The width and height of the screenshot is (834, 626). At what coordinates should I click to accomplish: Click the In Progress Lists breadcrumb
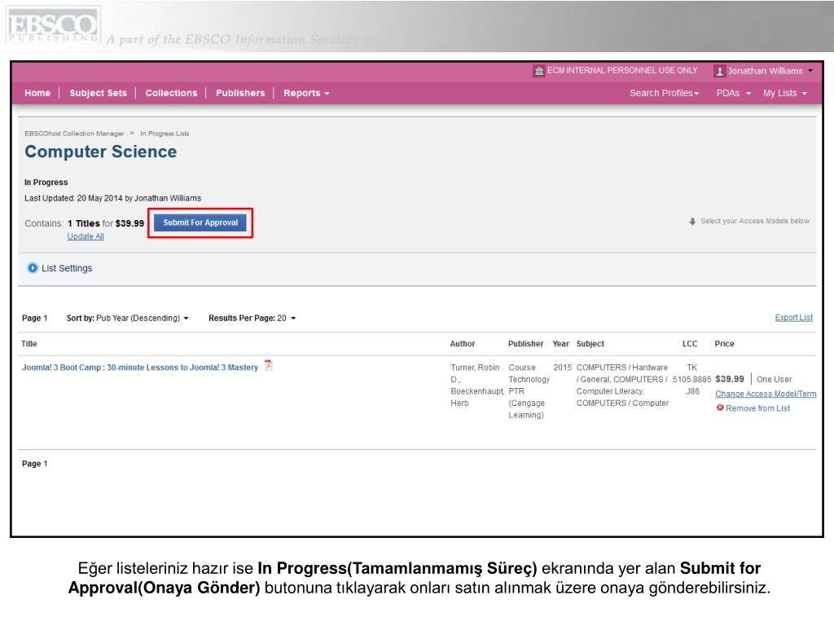pos(165,134)
